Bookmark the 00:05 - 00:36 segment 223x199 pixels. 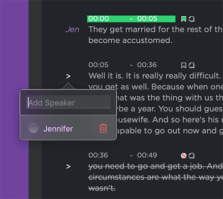click(183, 65)
